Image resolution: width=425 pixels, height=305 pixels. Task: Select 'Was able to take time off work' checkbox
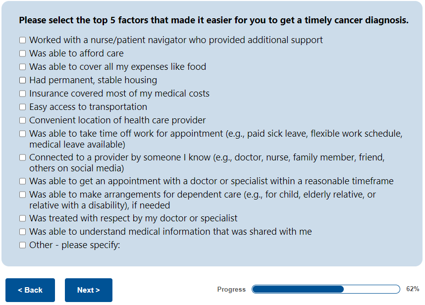(22, 134)
